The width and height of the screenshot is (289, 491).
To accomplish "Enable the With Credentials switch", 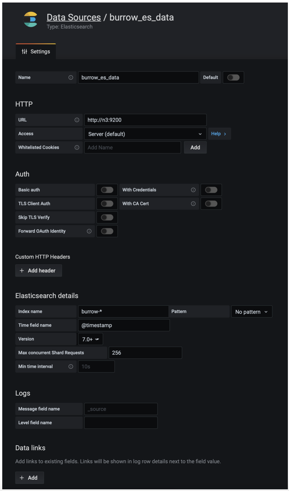I will 211,190.
